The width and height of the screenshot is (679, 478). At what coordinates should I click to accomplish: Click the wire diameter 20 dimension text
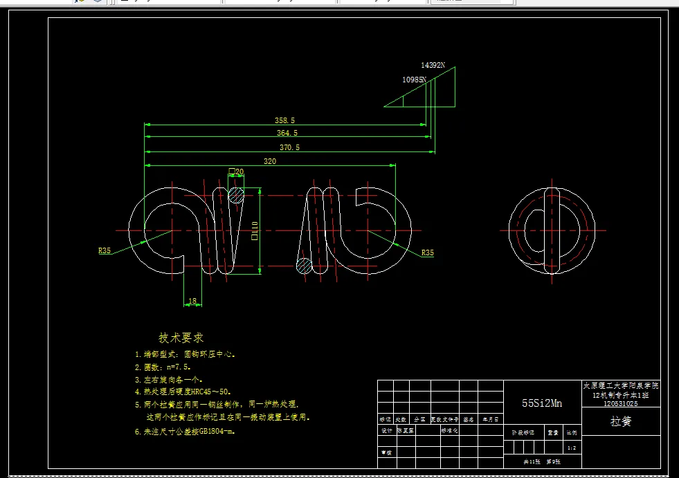[x=236, y=172]
